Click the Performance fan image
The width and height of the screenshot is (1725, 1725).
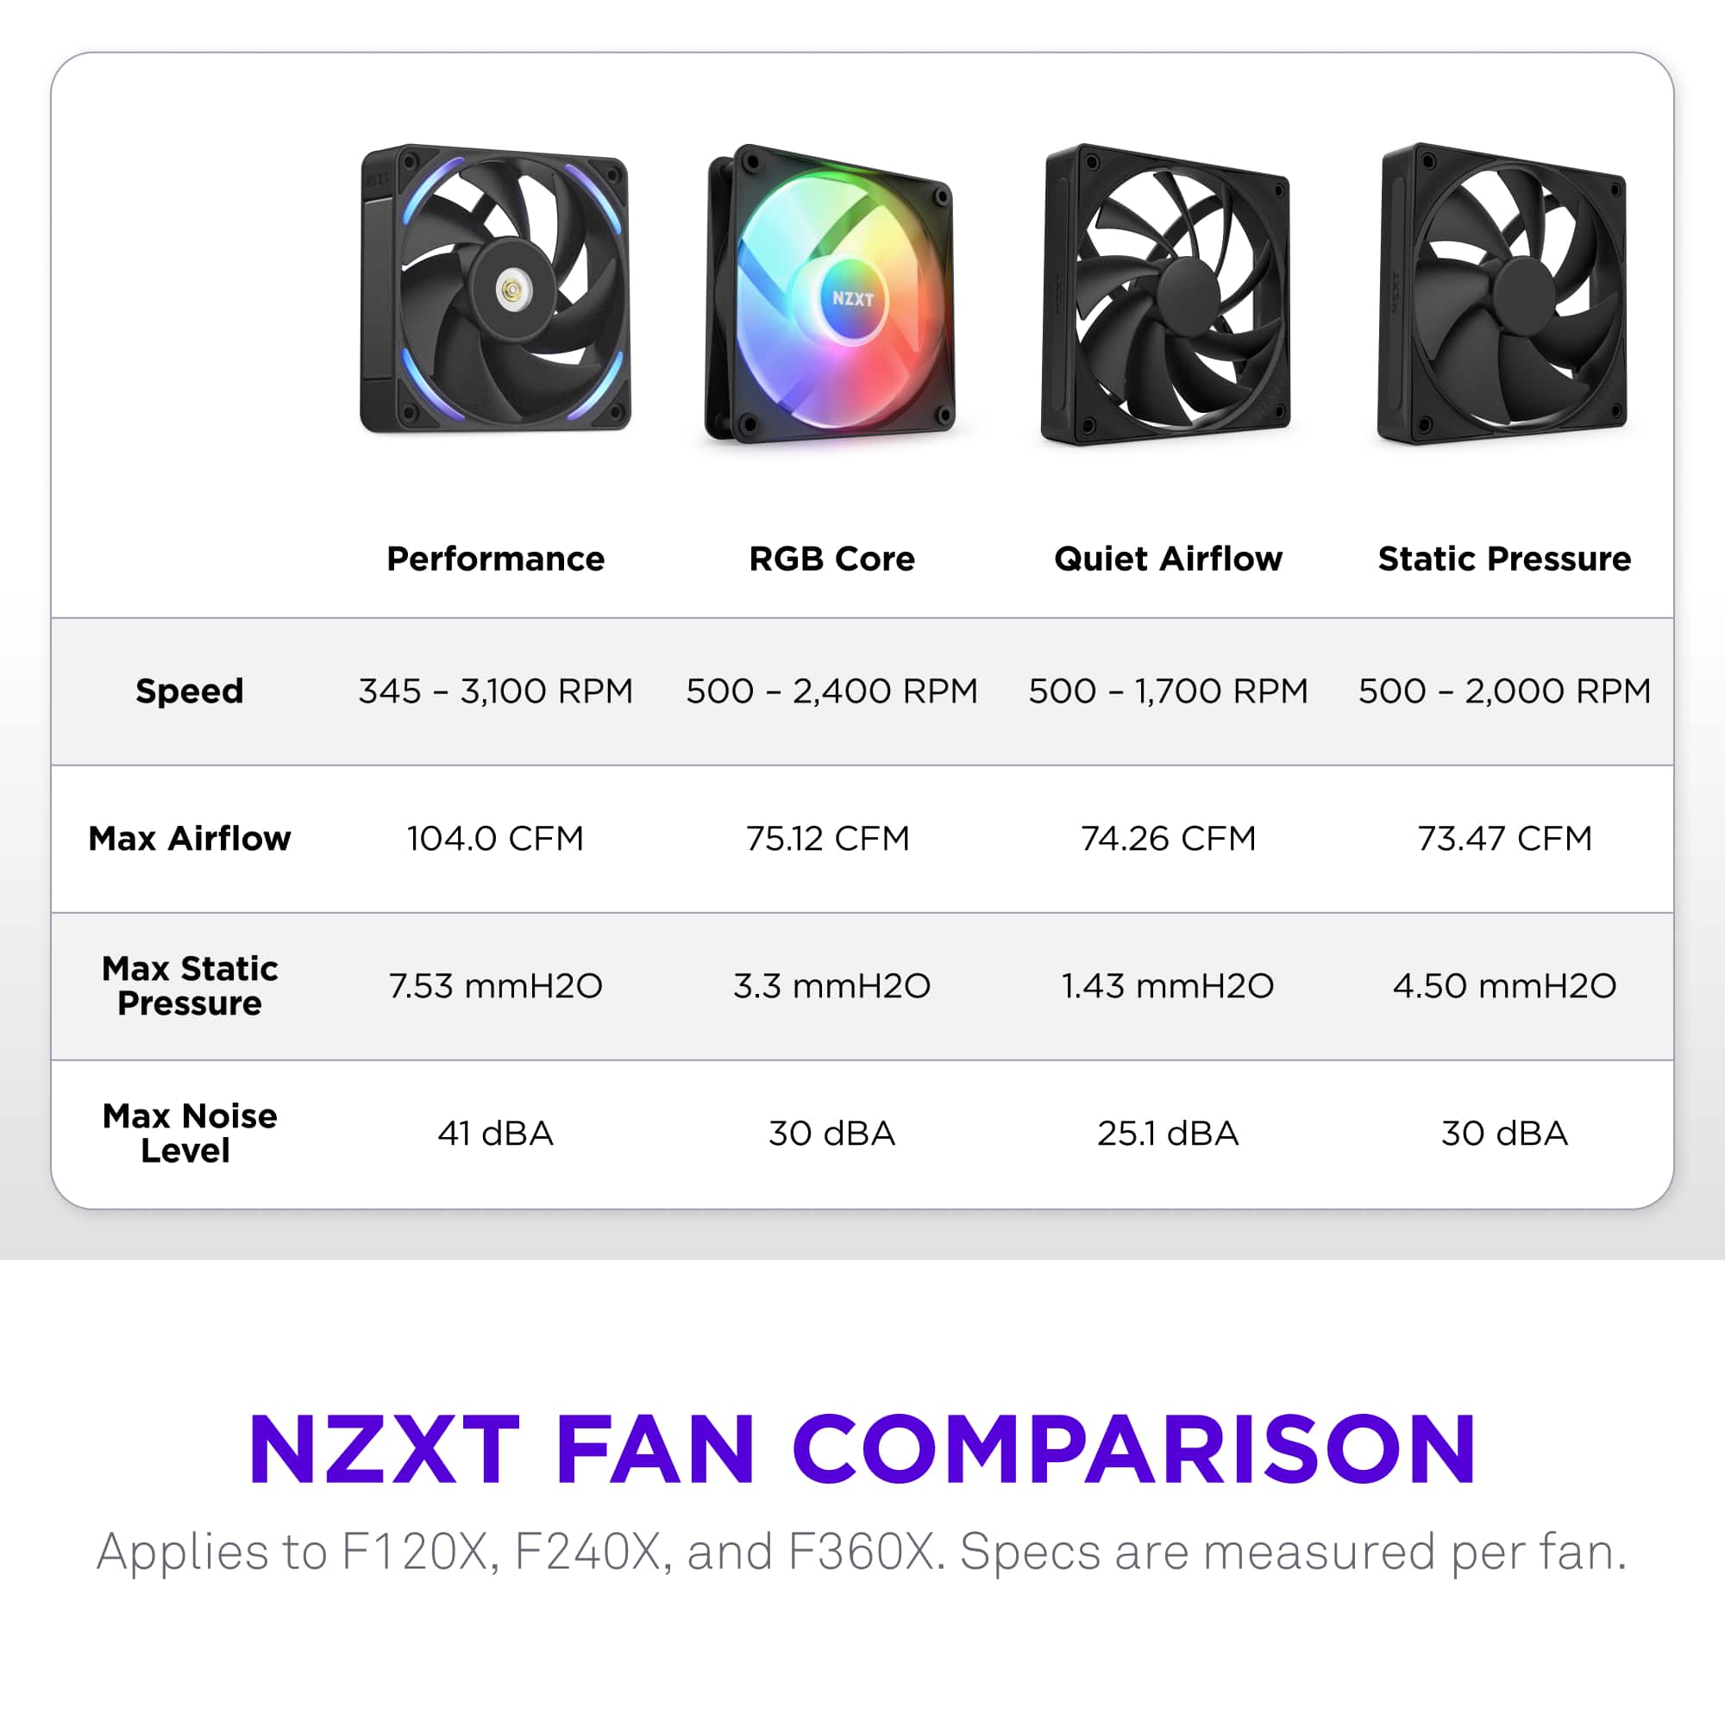tap(495, 288)
